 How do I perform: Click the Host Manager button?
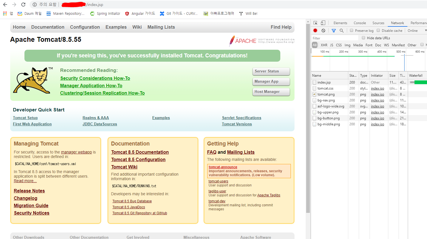point(271,92)
